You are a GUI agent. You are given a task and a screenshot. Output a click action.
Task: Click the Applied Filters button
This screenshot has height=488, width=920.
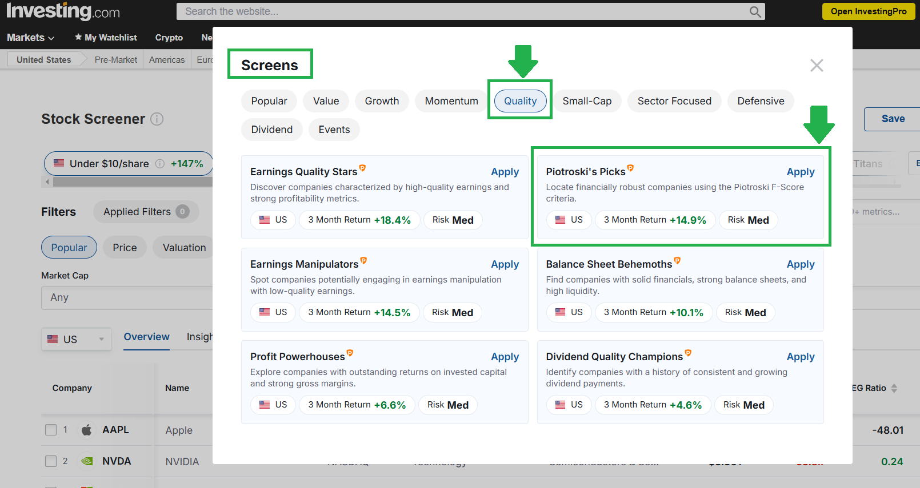[146, 212]
